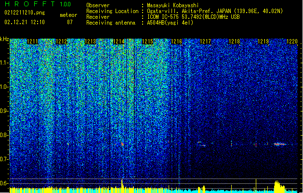Click the 1215 time marker
Image resolution: width=303 pixels, height=193 pixels.
point(147,41)
